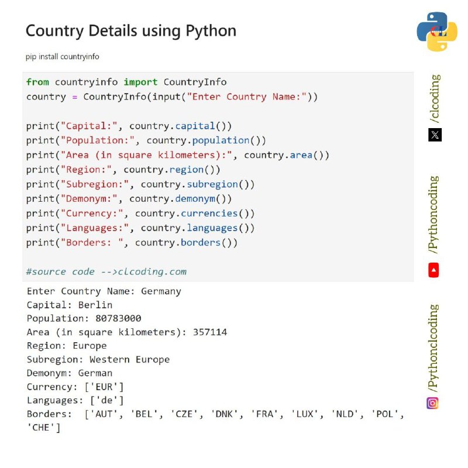
Task: Click output line 'Enter Country Name: Germany'
Action: point(104,291)
